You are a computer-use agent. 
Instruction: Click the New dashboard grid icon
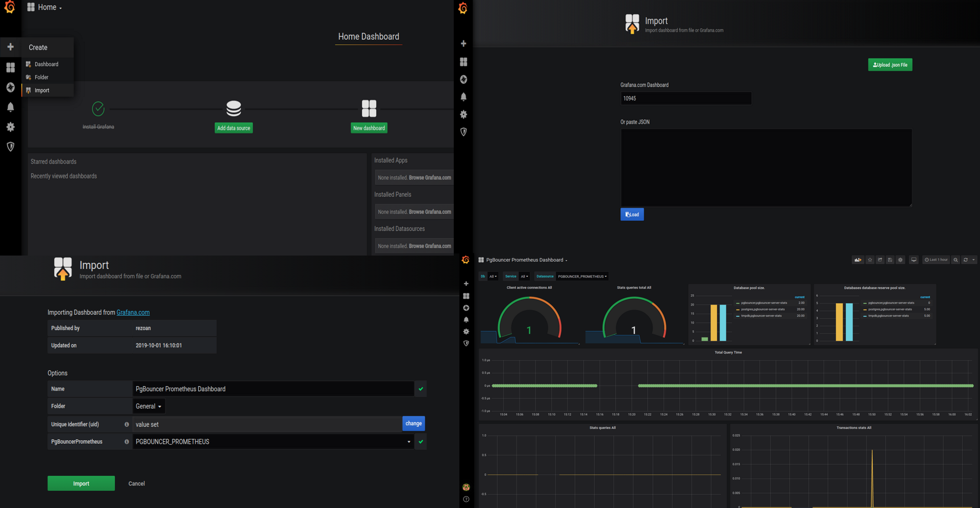coord(369,109)
